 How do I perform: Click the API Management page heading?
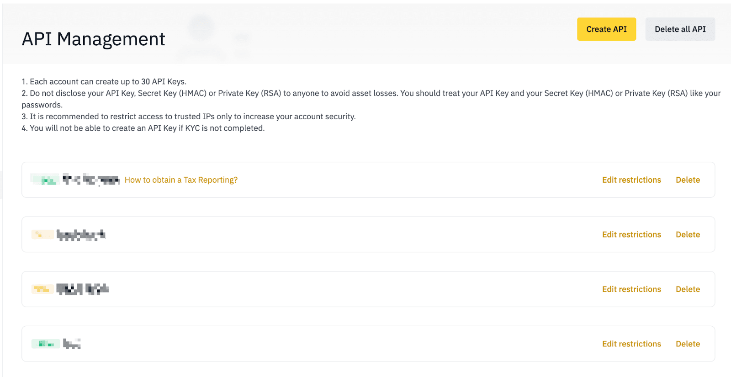point(93,39)
